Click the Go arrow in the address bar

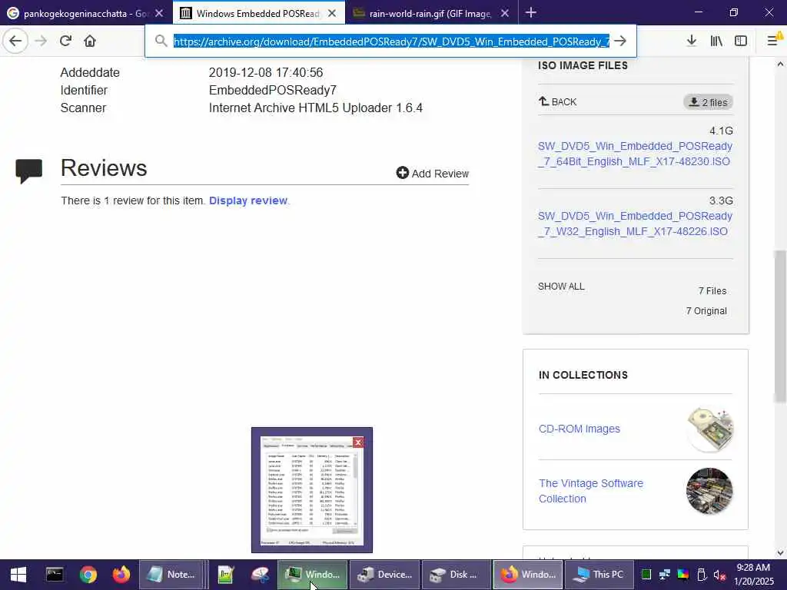pos(620,41)
